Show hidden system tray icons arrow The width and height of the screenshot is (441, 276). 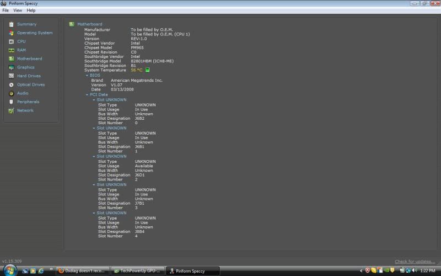361,271
